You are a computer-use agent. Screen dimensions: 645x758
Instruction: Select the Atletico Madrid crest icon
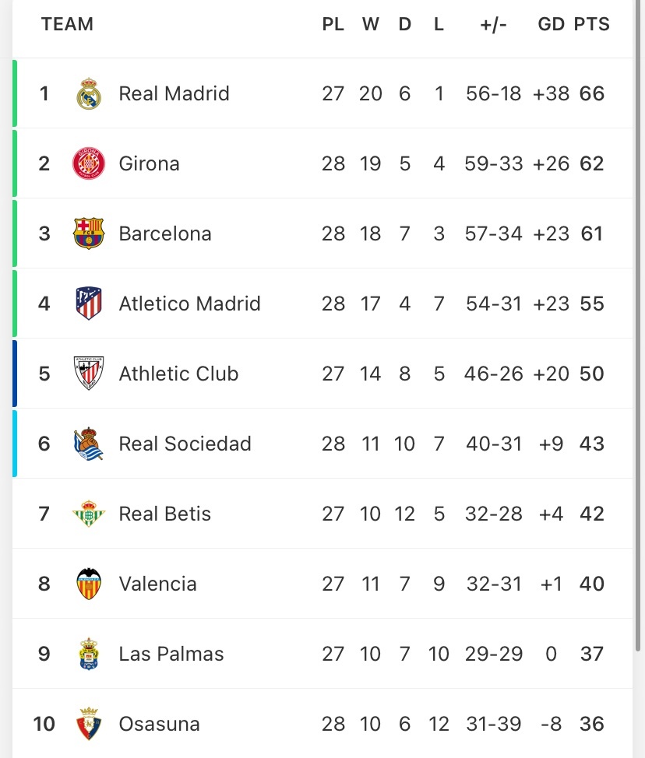(x=88, y=304)
